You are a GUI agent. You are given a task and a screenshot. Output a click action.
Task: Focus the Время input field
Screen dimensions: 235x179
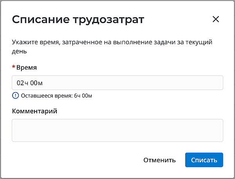(117, 83)
